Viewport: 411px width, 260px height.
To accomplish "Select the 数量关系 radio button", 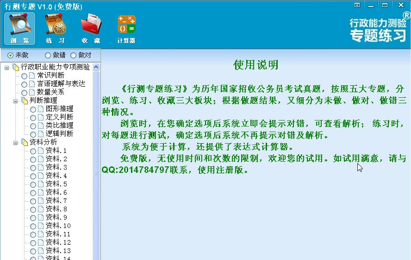I will (25, 93).
